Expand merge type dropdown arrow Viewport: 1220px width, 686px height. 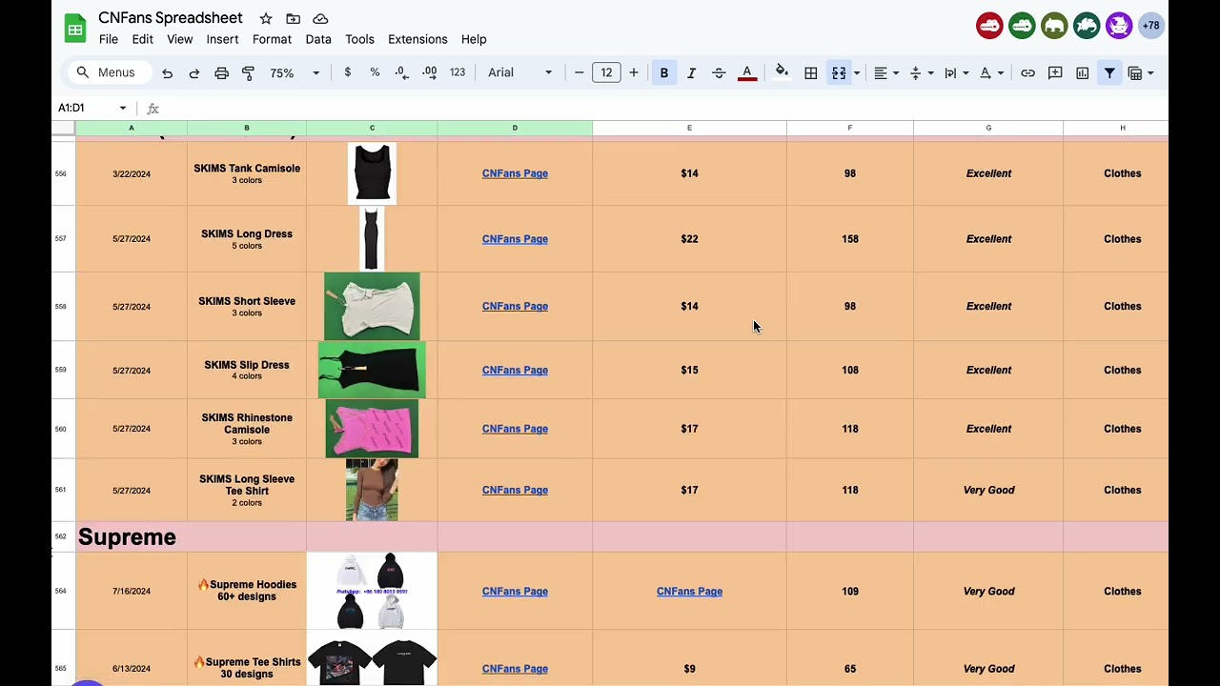(857, 73)
